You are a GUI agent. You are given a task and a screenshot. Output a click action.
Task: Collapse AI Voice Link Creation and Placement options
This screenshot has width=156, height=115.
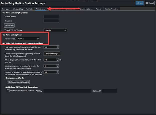tap(2, 43)
